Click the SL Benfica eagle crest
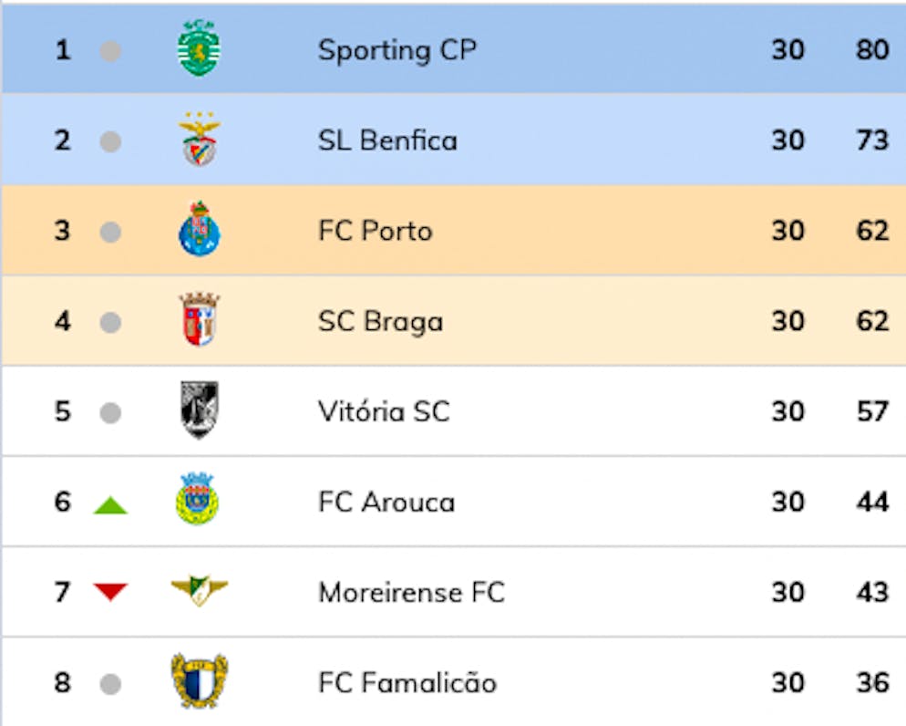Viewport: 906px width, 726px height. [199, 140]
